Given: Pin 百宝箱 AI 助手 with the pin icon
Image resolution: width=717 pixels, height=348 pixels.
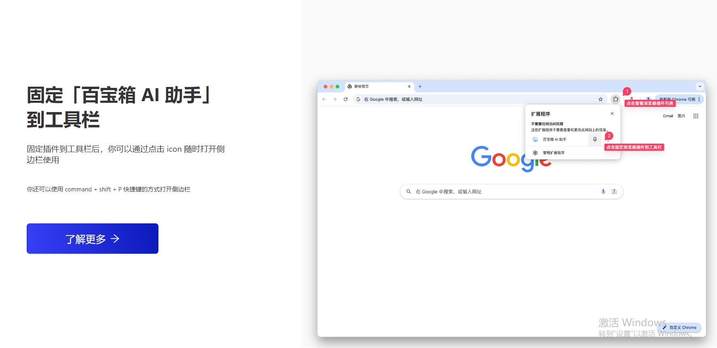Looking at the screenshot, I should point(595,139).
